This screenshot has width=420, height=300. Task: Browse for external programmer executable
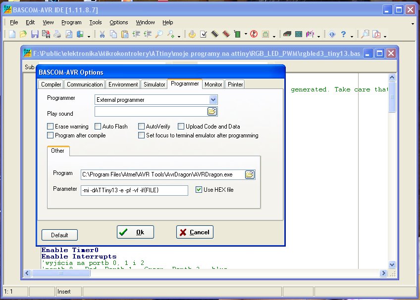tap(250, 174)
